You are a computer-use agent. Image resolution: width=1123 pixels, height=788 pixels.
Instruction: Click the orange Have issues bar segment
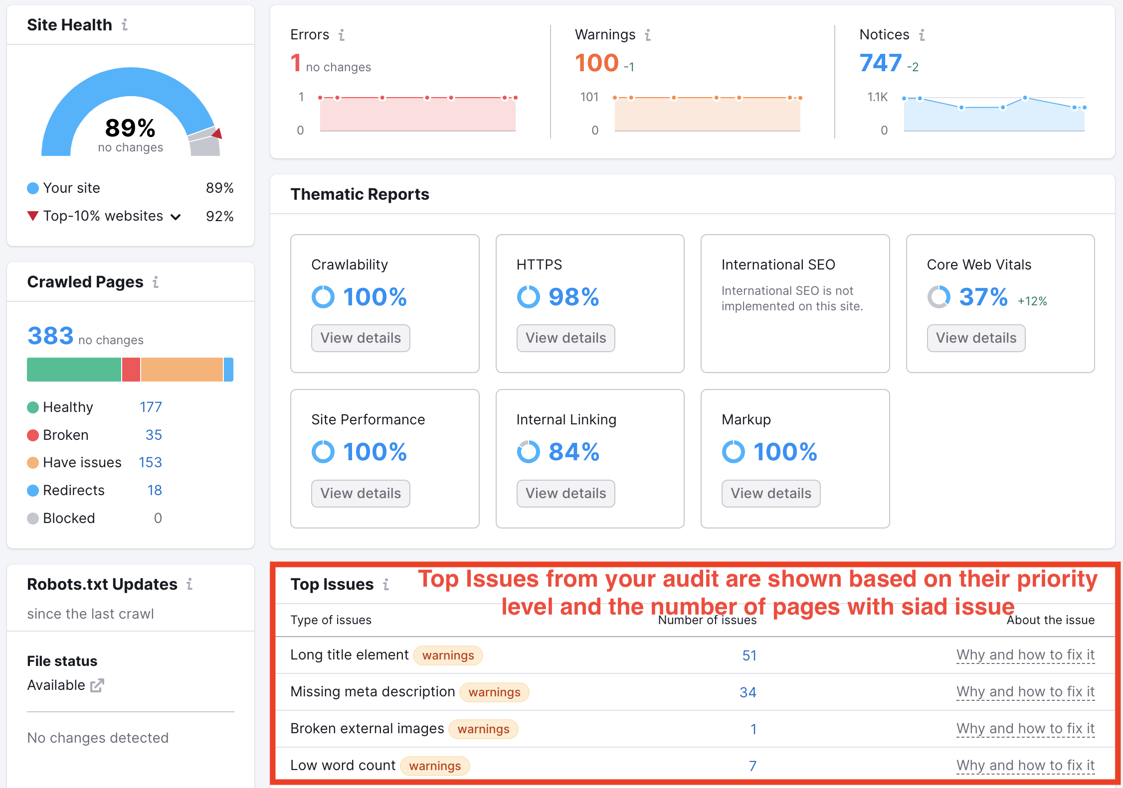coord(182,370)
